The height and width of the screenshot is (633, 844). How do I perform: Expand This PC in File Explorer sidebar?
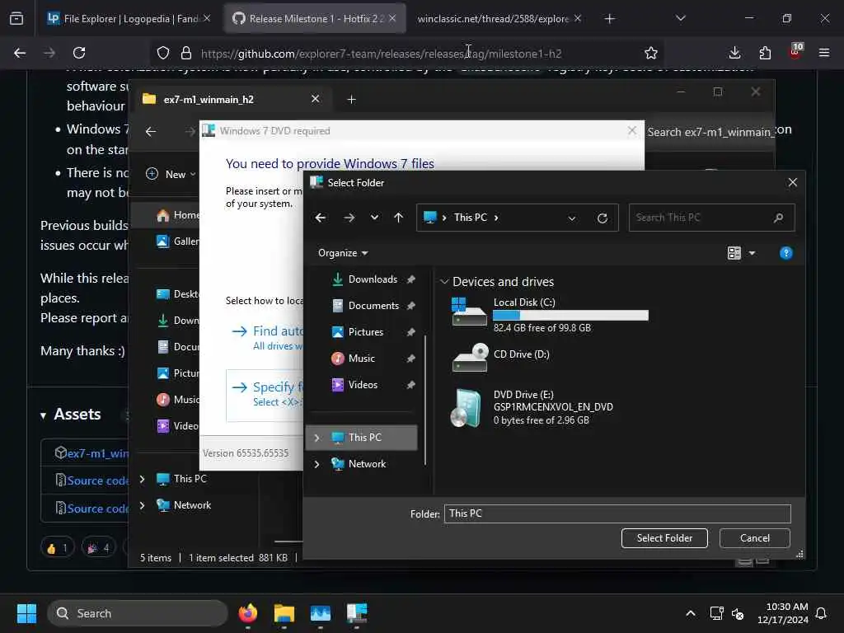[x=142, y=479]
